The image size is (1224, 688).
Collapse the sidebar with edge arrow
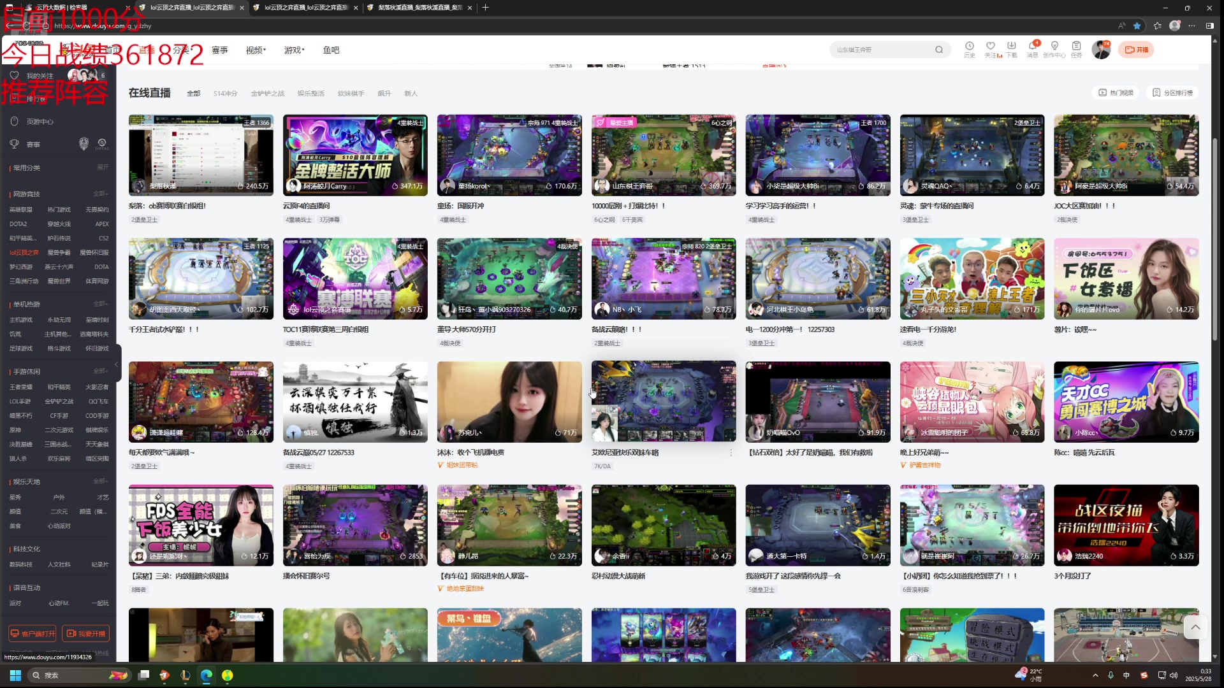pos(117,364)
